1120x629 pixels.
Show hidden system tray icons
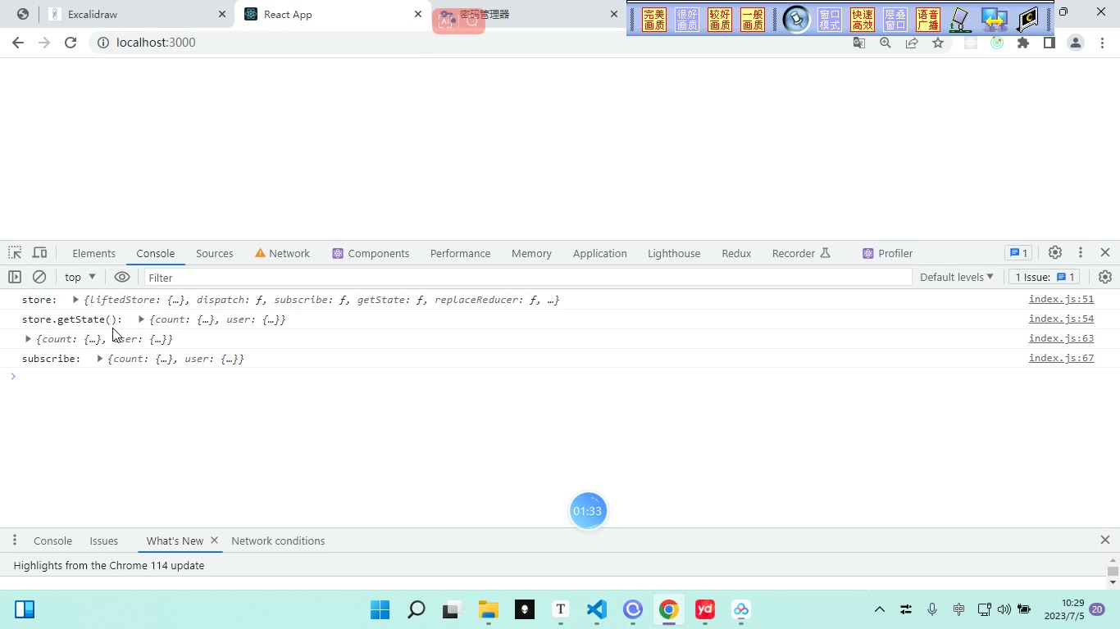tap(880, 609)
